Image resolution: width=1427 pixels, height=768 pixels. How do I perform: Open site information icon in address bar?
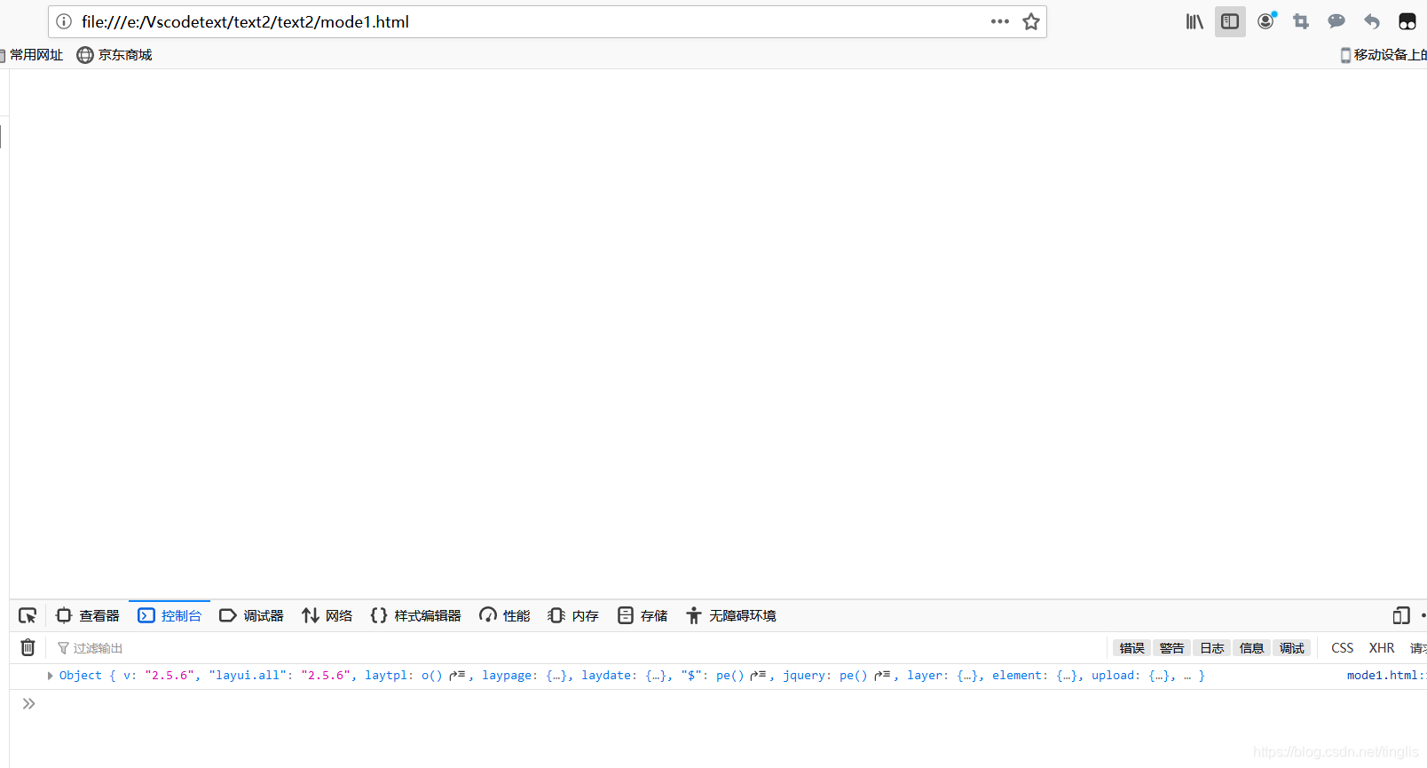pyautogui.click(x=64, y=21)
